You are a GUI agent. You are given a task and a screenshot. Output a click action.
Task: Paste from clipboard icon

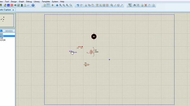pos(93,5)
